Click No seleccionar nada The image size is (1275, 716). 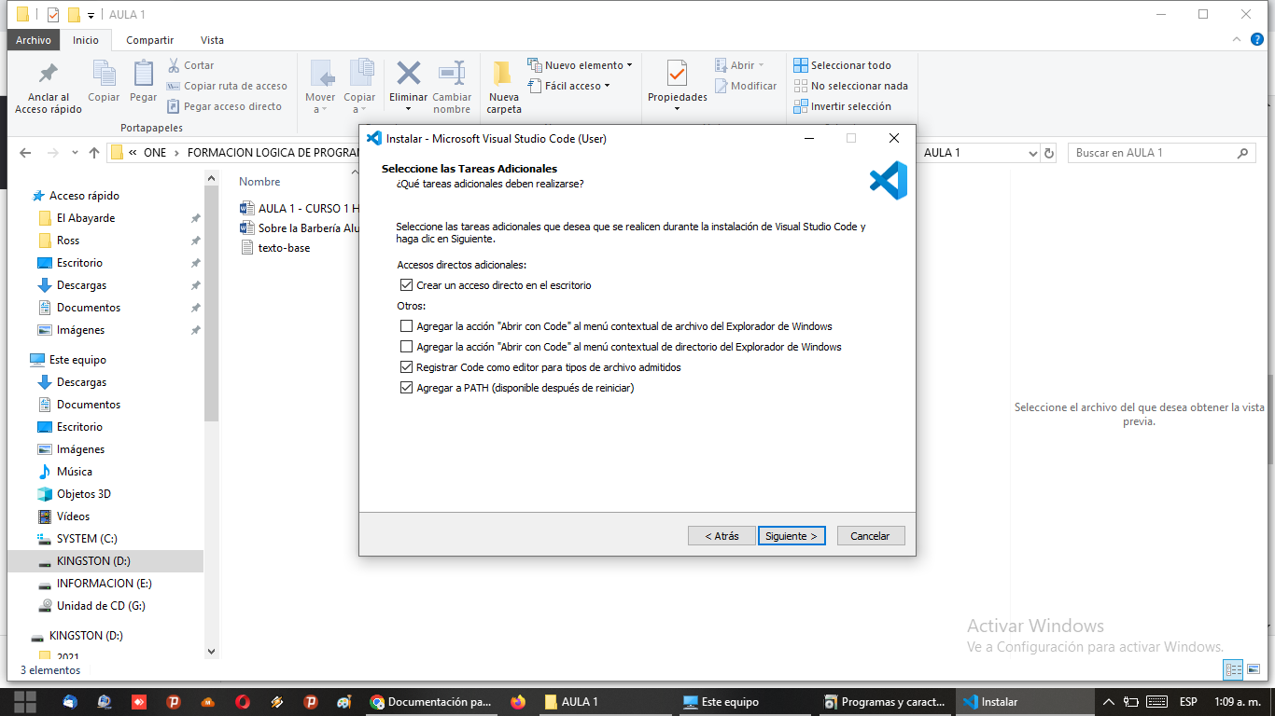click(x=850, y=86)
